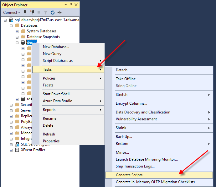
Task: Click the XEvent Profiler icon
Action: 17,150
